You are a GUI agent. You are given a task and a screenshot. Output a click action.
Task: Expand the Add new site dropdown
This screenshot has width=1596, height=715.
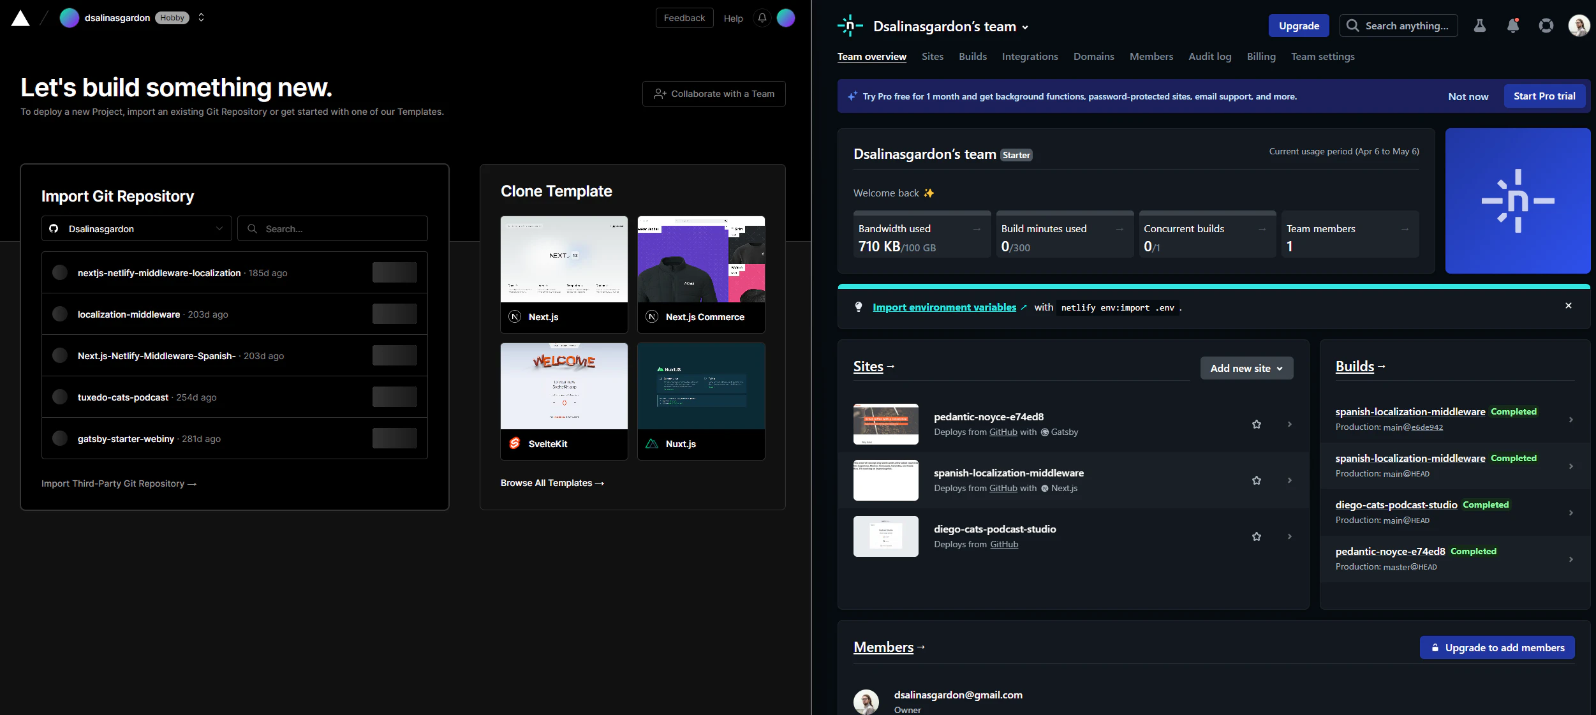click(x=1246, y=368)
